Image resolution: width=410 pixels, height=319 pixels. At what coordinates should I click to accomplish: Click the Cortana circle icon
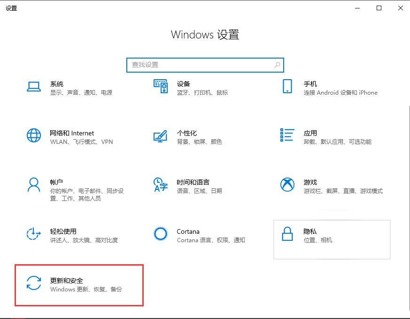pyautogui.click(x=161, y=234)
